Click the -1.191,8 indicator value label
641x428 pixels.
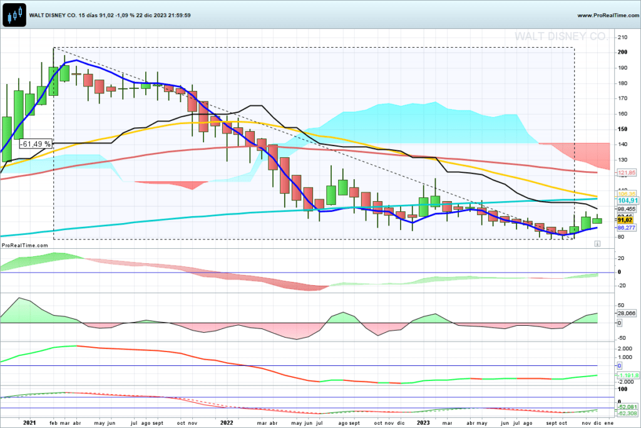pyautogui.click(x=627, y=375)
